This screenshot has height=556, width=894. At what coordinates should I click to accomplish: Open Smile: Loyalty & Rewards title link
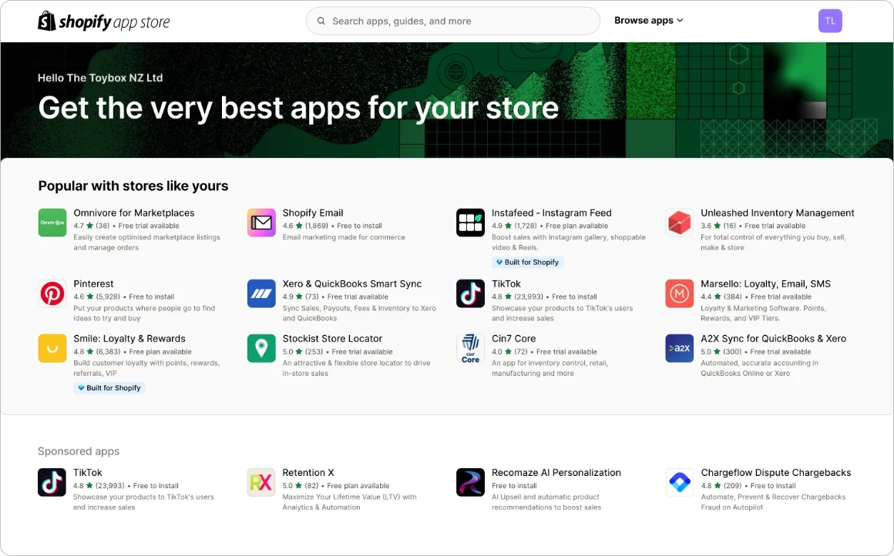(129, 338)
